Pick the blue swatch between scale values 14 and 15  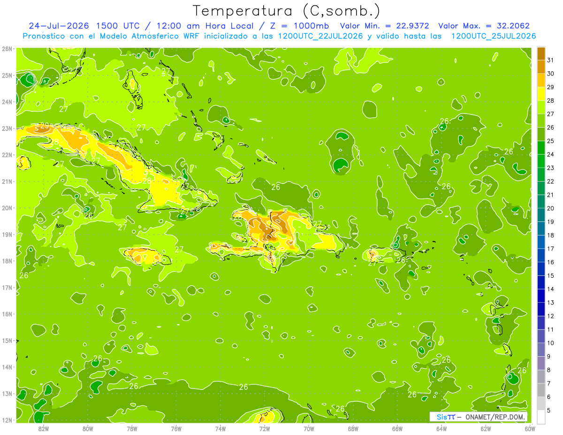(x=541, y=283)
